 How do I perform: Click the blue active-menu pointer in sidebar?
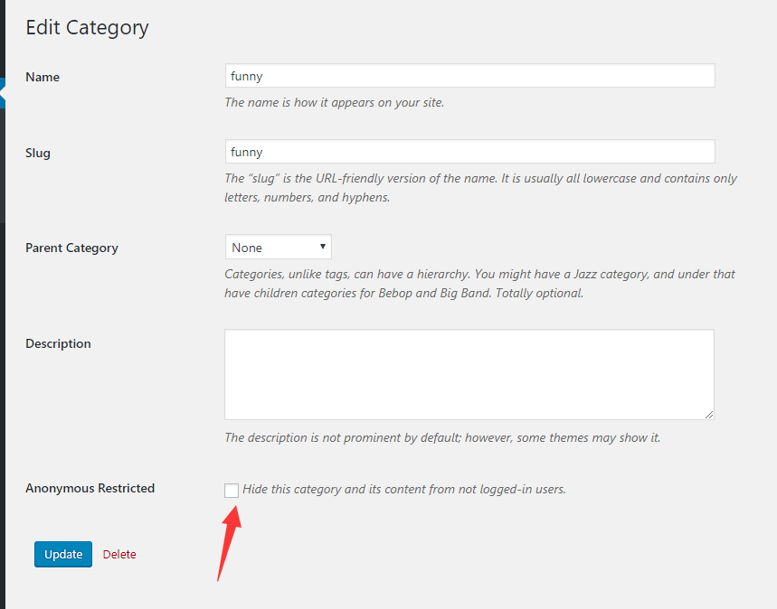3,92
